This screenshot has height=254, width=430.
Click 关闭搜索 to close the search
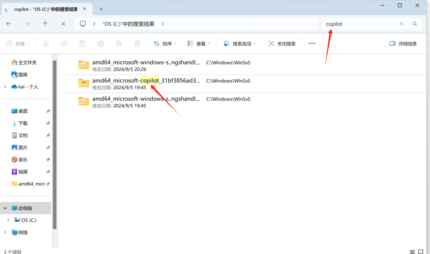(x=282, y=43)
